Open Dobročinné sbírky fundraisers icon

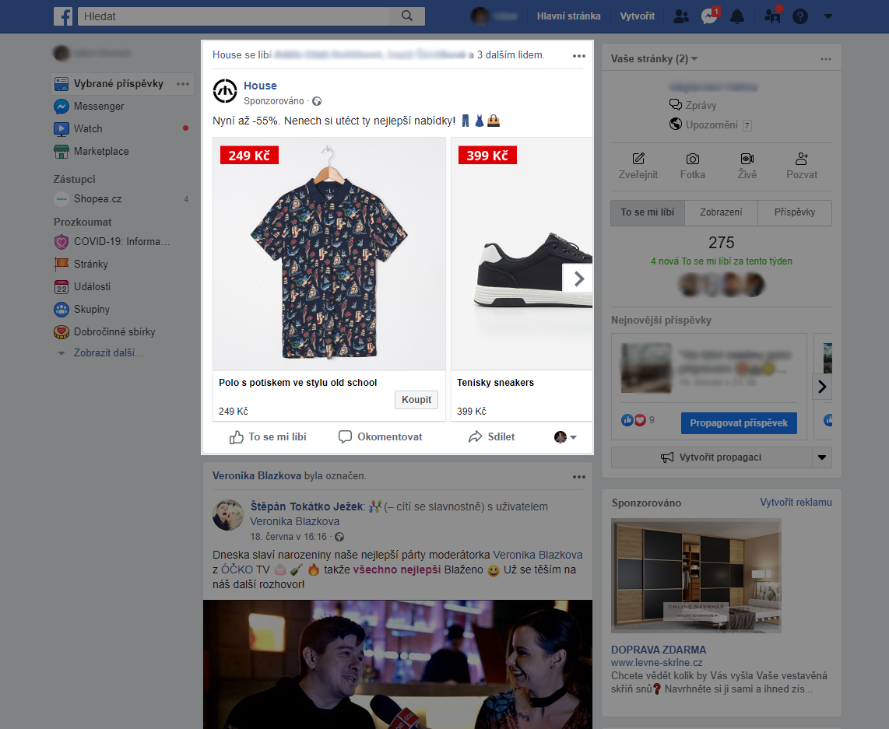click(x=61, y=332)
